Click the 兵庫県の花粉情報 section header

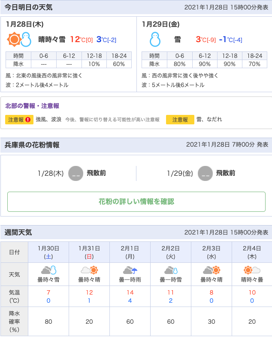pos(32,144)
